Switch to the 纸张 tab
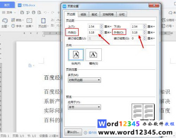This screenshot has width=176, height=138. pyautogui.click(x=83, y=14)
